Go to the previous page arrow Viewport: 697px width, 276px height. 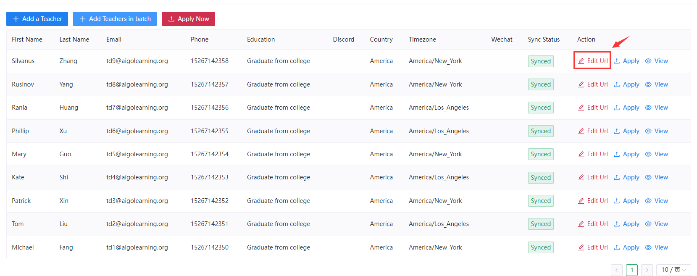pyautogui.click(x=617, y=270)
